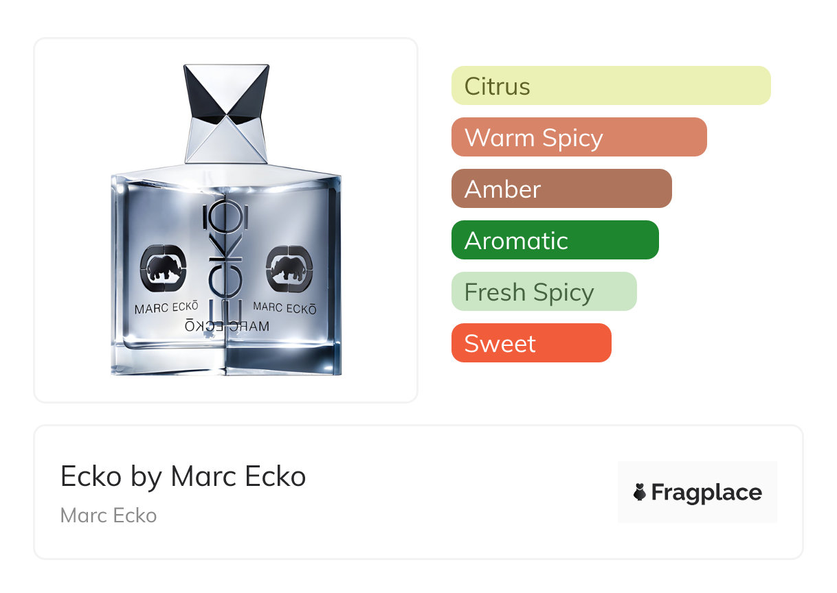
Task: Click the glass base of the perfume bottle
Action: (x=226, y=358)
